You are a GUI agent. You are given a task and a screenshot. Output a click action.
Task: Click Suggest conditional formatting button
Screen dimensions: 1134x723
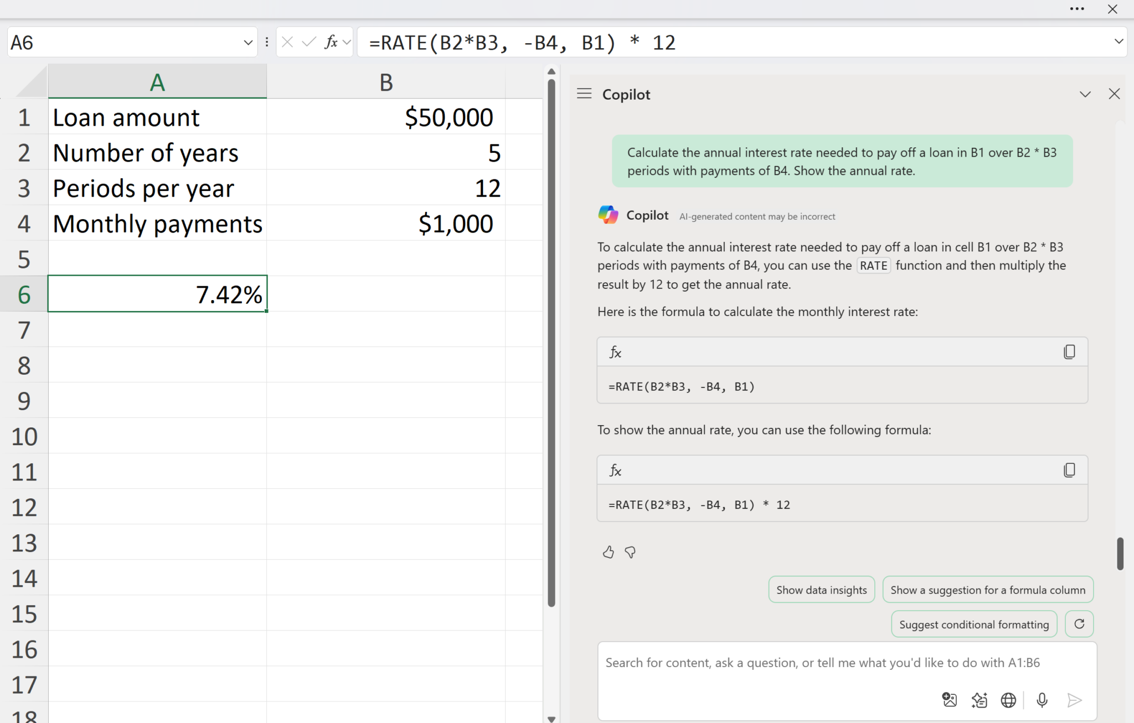coord(973,624)
